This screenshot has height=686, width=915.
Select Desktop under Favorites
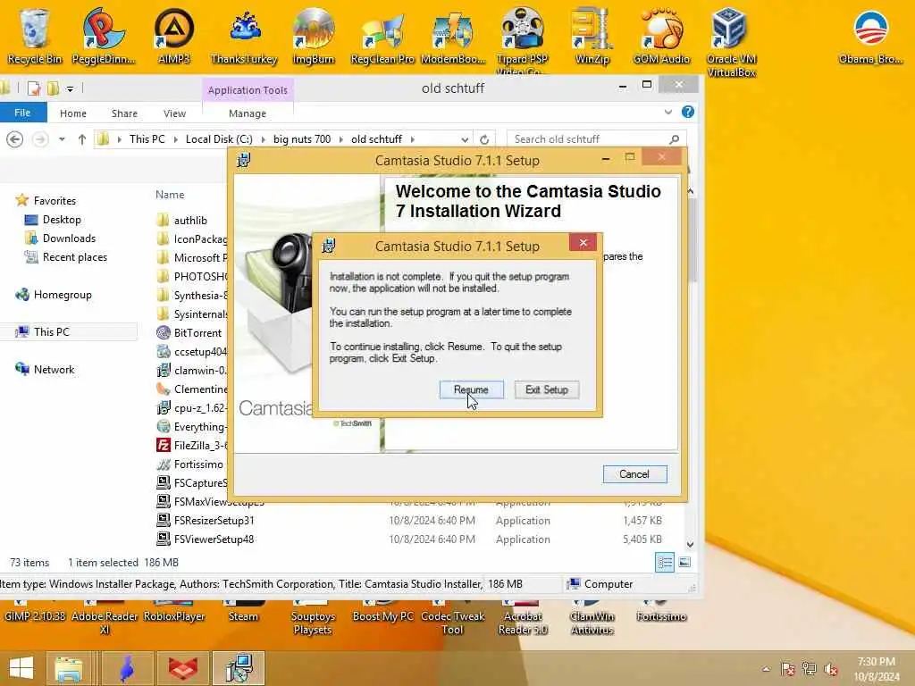click(x=62, y=220)
